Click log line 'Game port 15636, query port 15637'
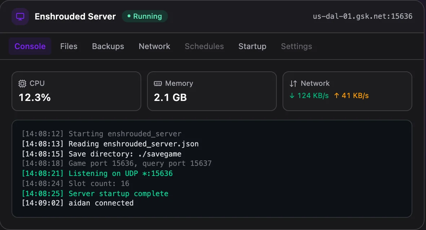This screenshot has width=426, height=230. (x=116, y=163)
